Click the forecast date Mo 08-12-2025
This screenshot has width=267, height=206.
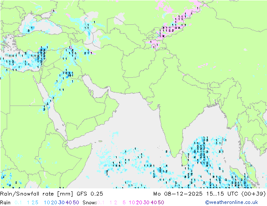(178, 194)
